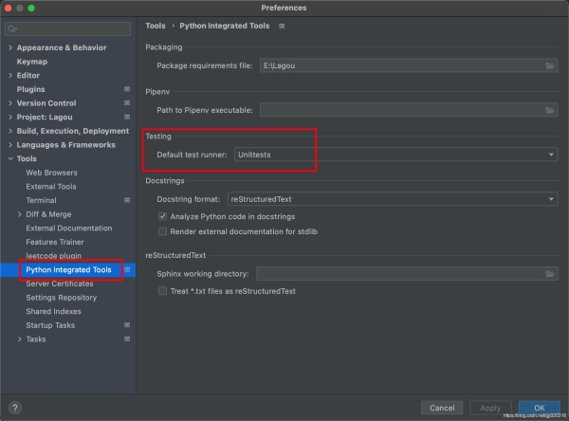Expand the Appearance & Behavior section
569x421 pixels.
pyautogui.click(x=10, y=47)
